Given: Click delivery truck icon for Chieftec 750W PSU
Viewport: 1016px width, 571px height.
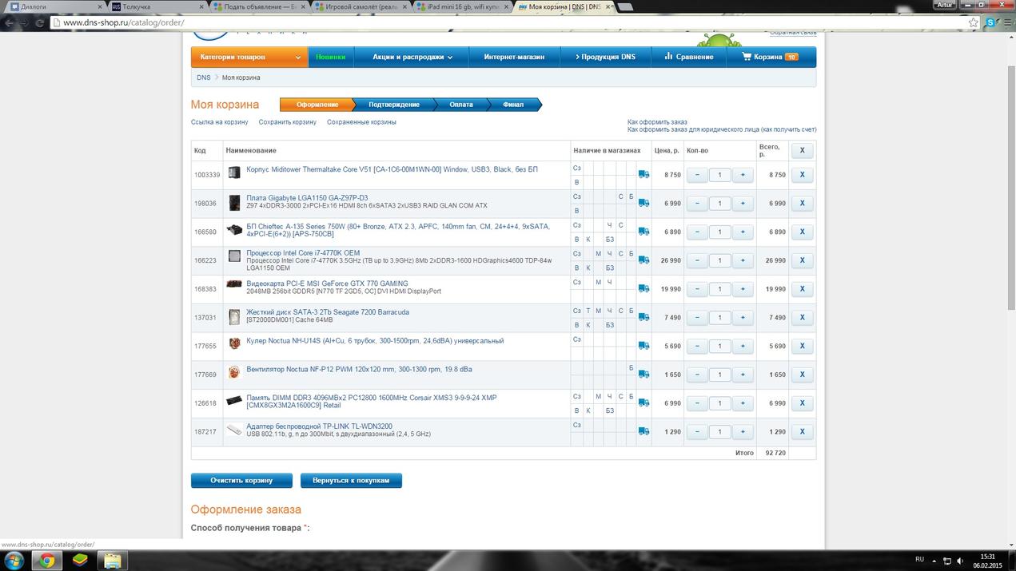Looking at the screenshot, I should [x=643, y=232].
